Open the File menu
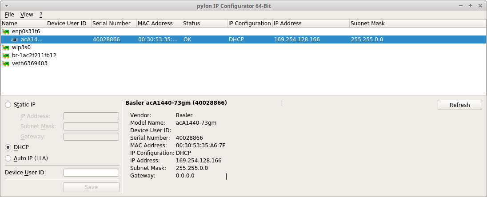The height and width of the screenshot is (197, 487). 9,15
